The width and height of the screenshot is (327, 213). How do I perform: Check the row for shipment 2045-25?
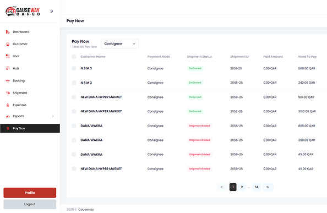tap(74, 83)
